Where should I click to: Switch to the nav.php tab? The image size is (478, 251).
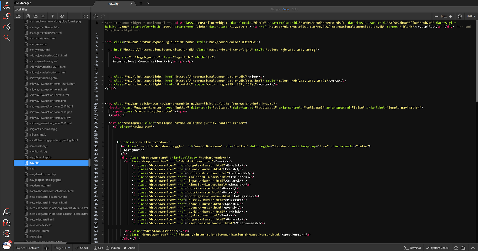click(114, 3)
